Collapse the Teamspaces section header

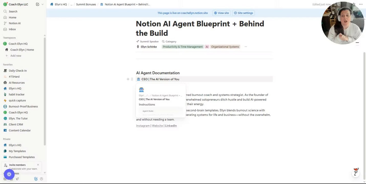click(9, 38)
